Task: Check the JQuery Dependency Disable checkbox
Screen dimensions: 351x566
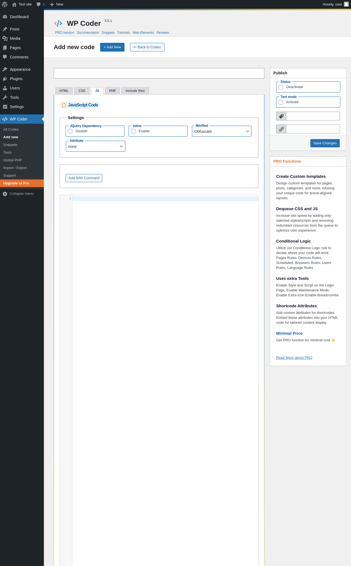Action: pos(70,131)
